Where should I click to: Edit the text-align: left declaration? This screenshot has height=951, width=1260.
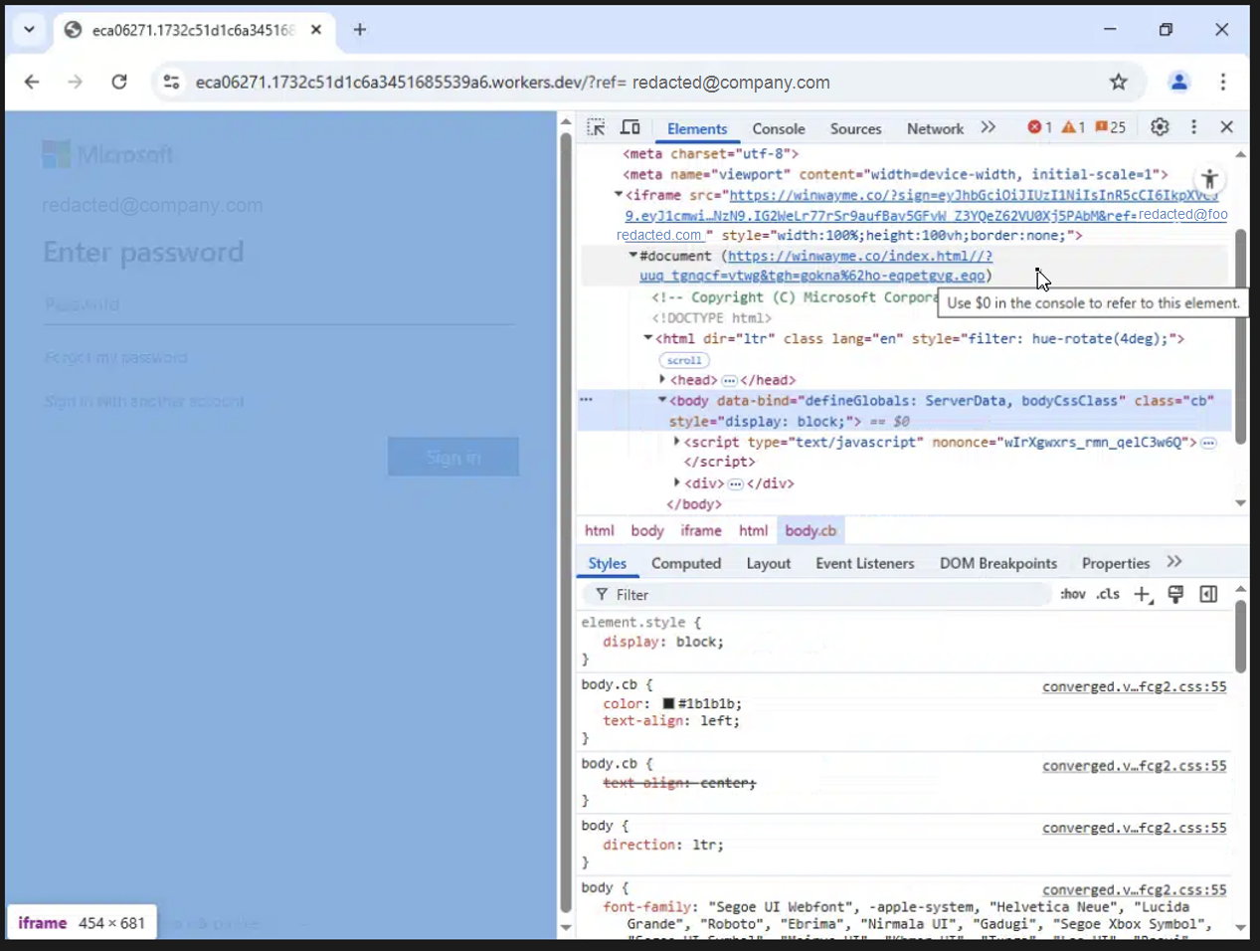671,720
